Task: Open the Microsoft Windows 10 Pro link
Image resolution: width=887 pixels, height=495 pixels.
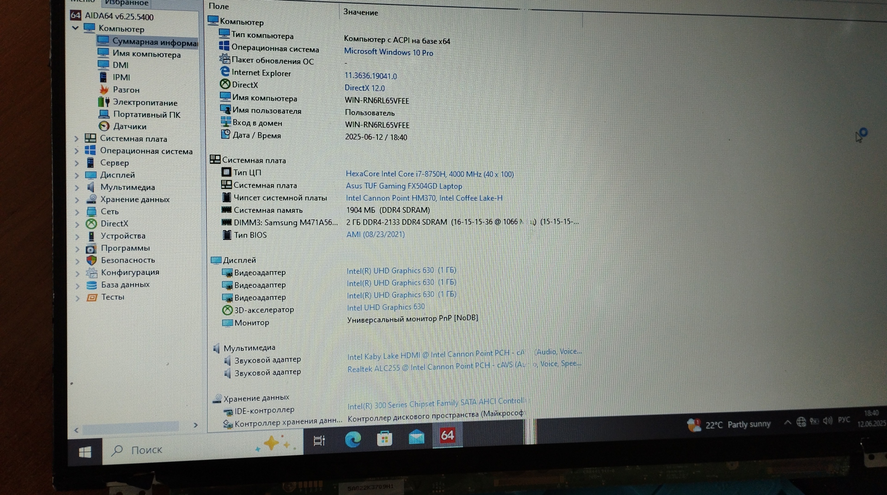Action: click(388, 52)
